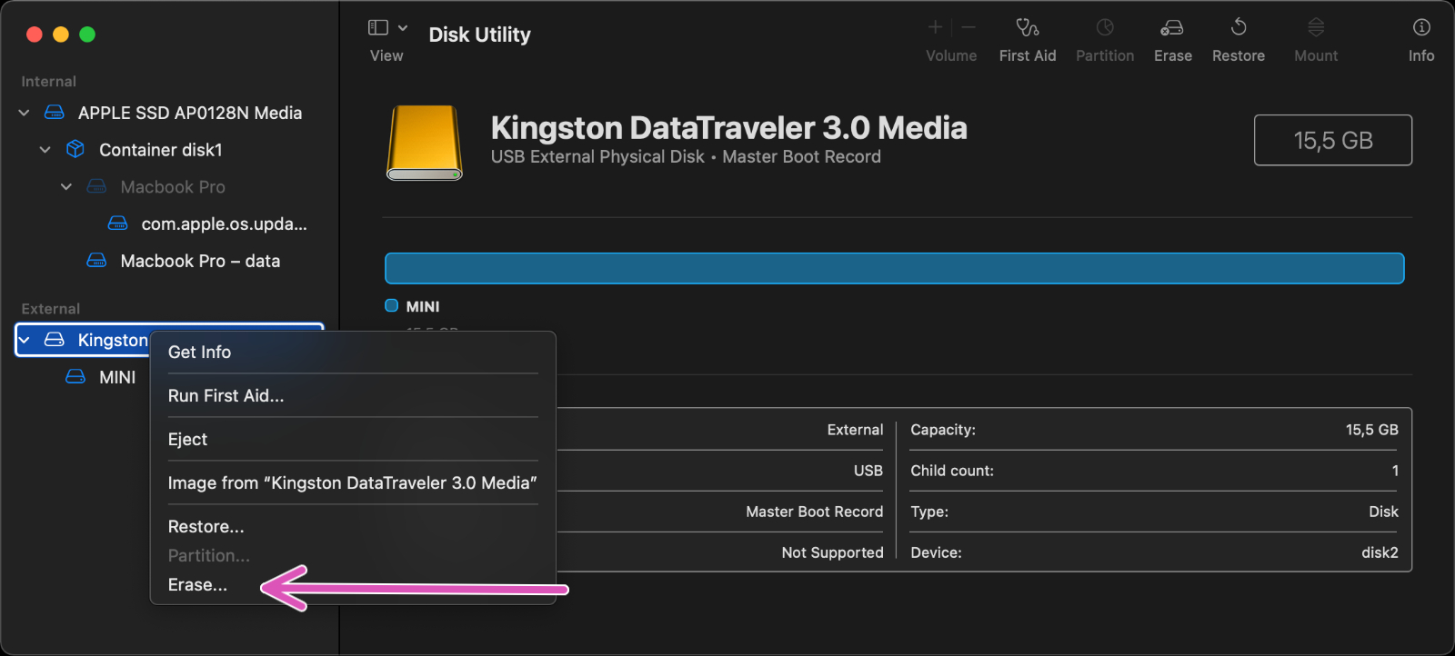This screenshot has height=656, width=1455.
Task: Click the Partition toolbar icon
Action: coord(1105,27)
